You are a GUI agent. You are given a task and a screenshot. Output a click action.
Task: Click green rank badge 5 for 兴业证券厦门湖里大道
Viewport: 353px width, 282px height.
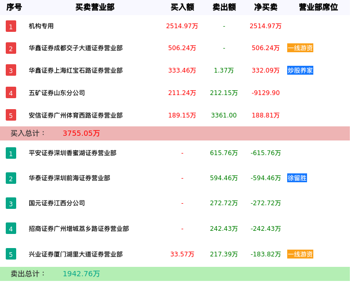(x=11, y=254)
